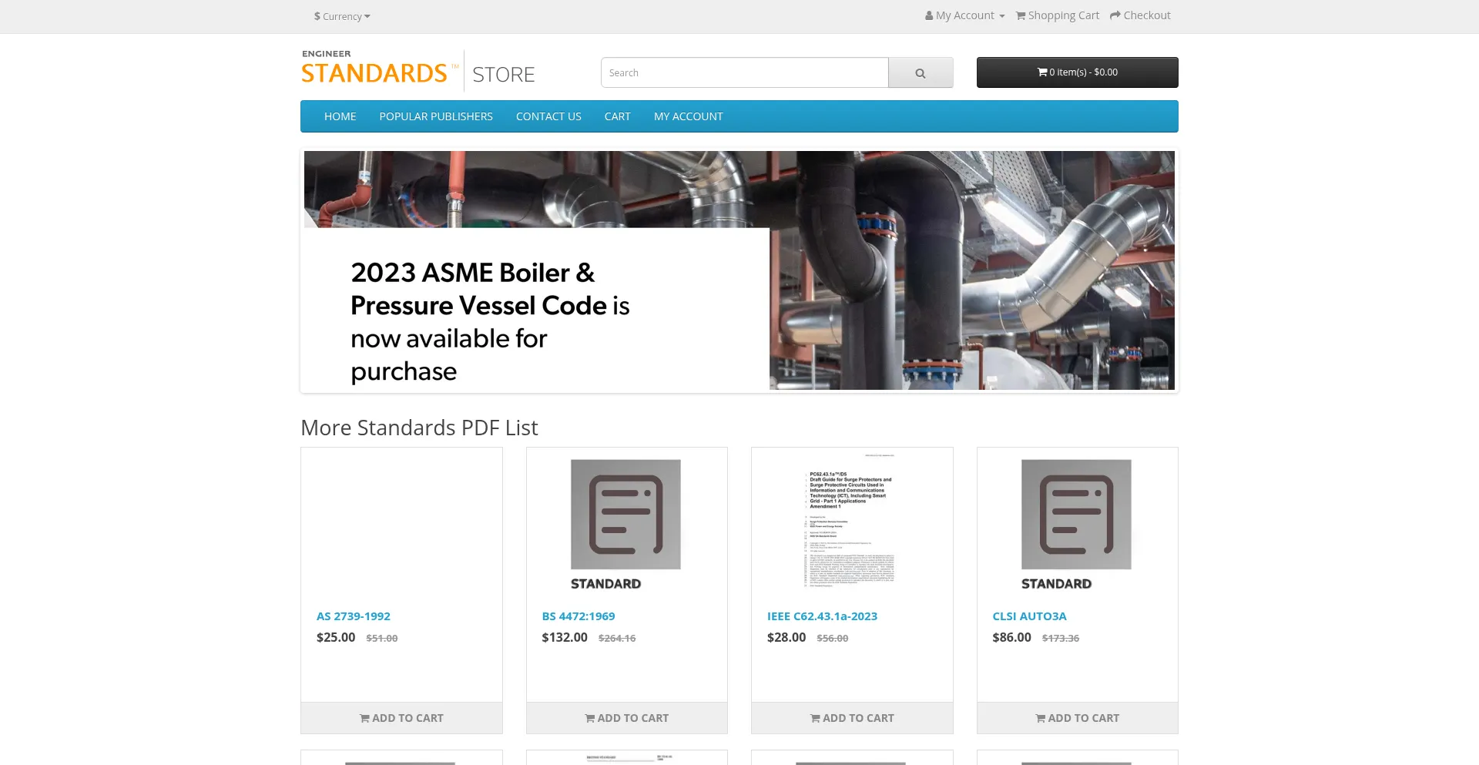Open IEEE C62.43.1a-2023 document cover thumbnail
The height and width of the screenshot is (765, 1479).
(851, 519)
